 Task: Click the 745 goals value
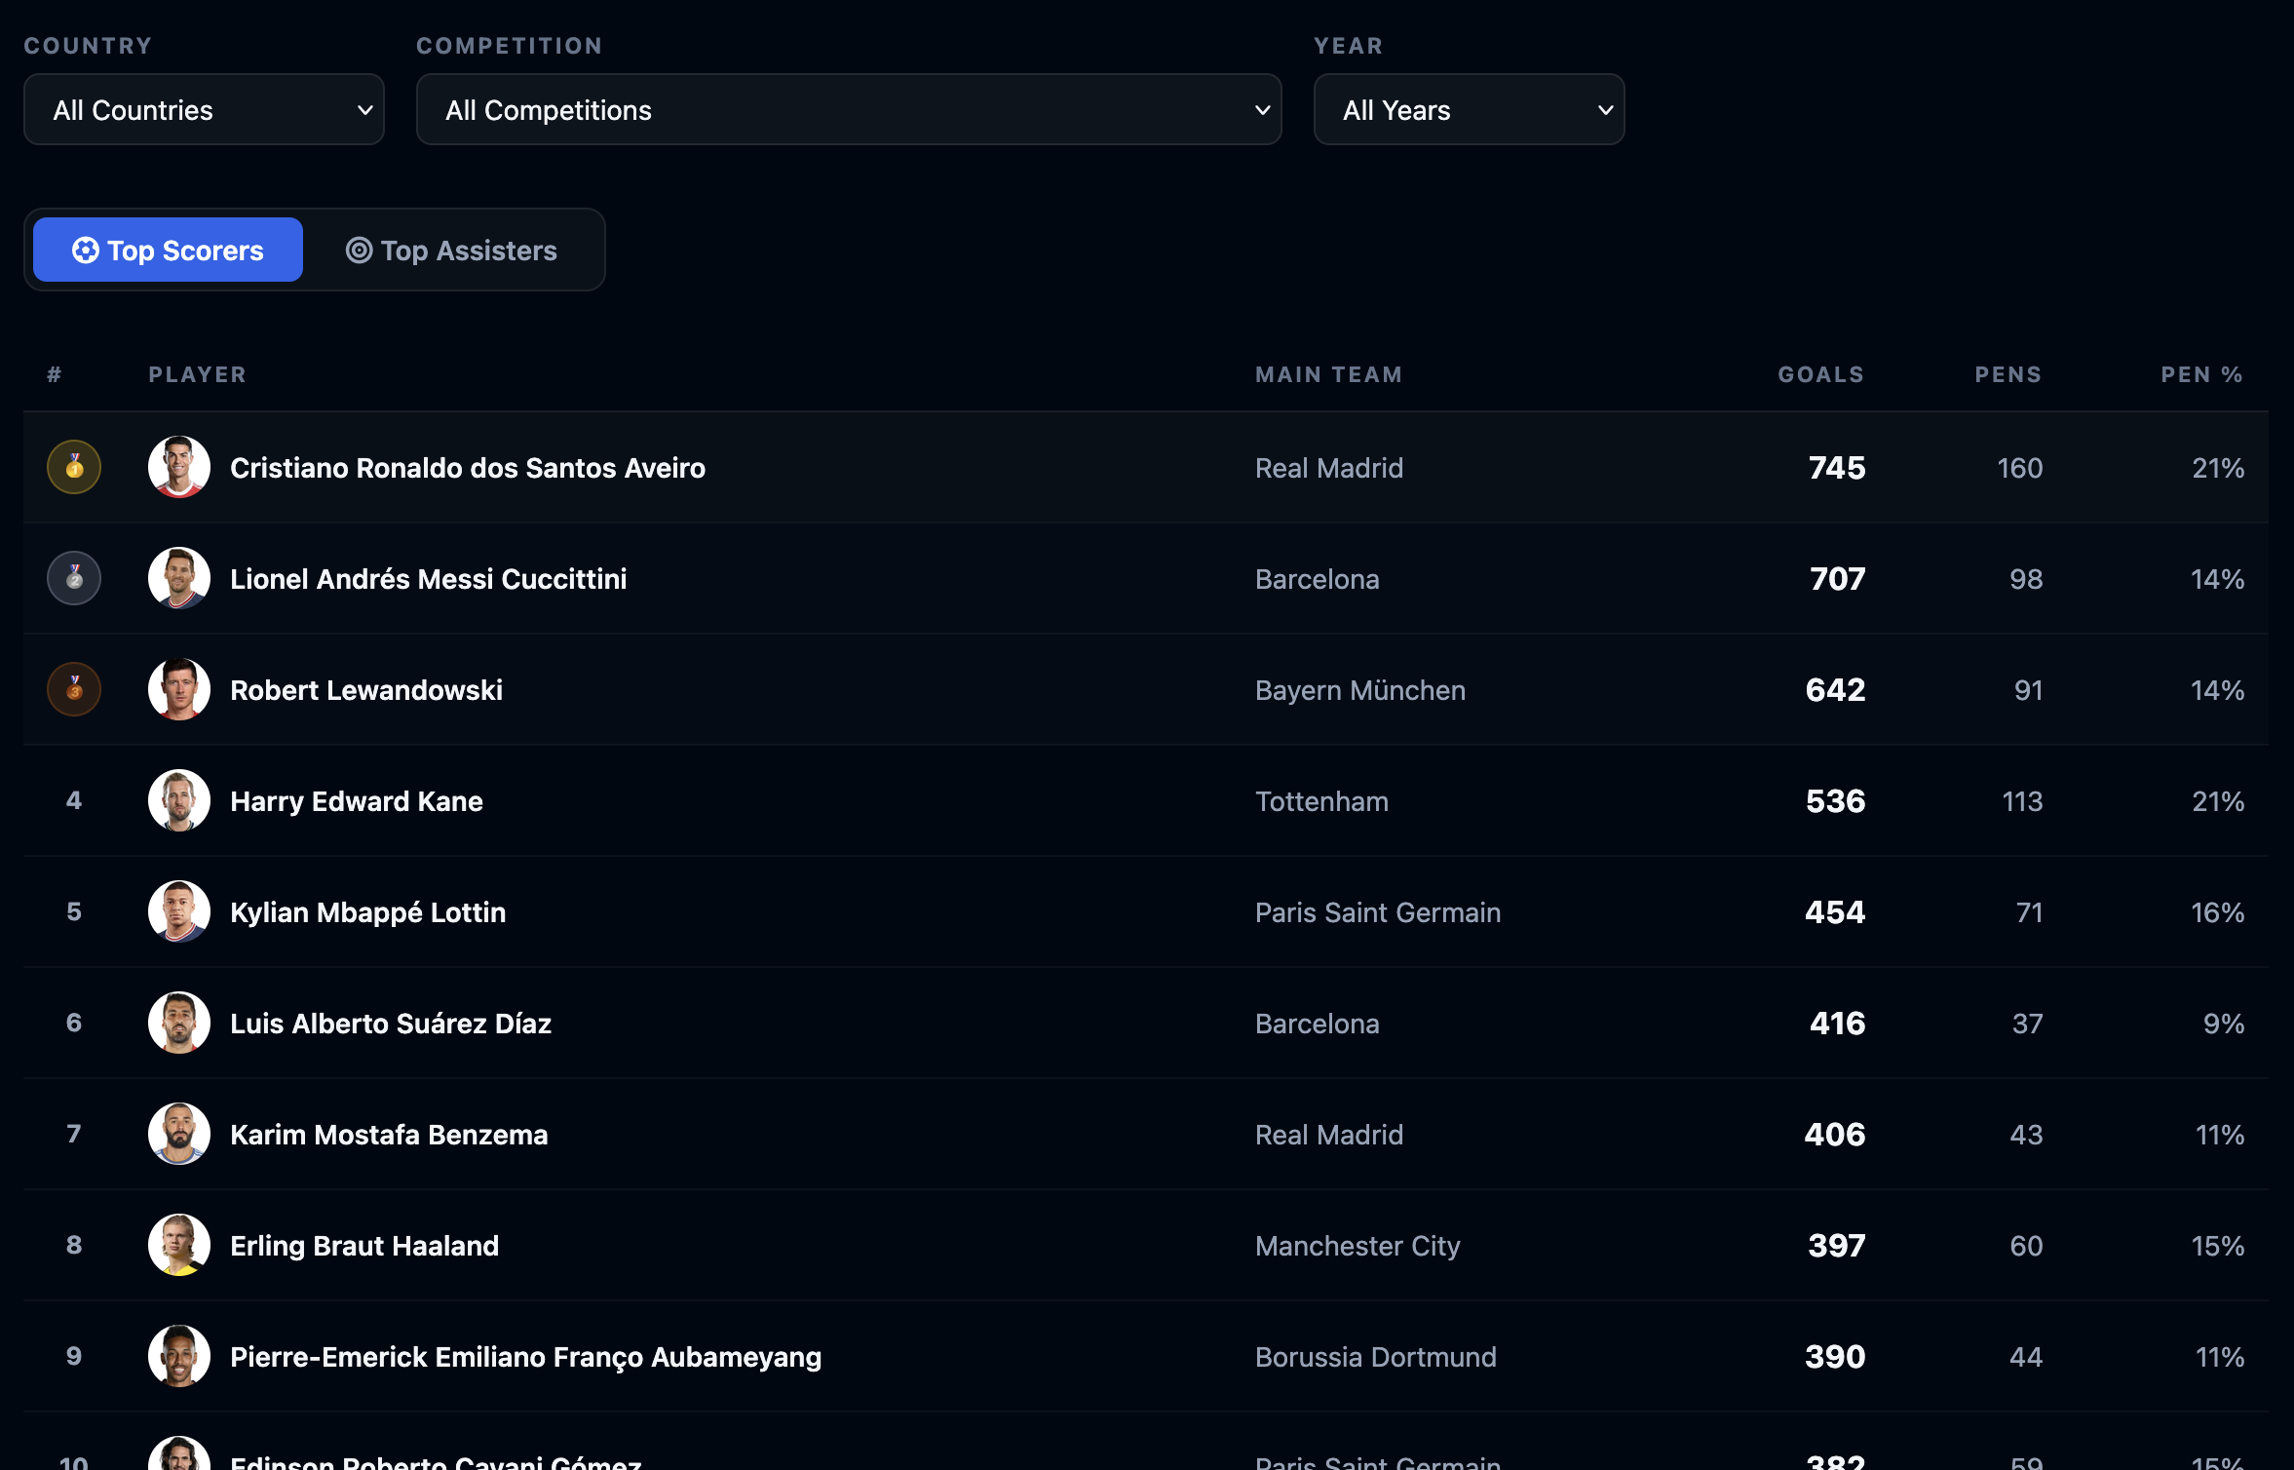click(x=1837, y=468)
